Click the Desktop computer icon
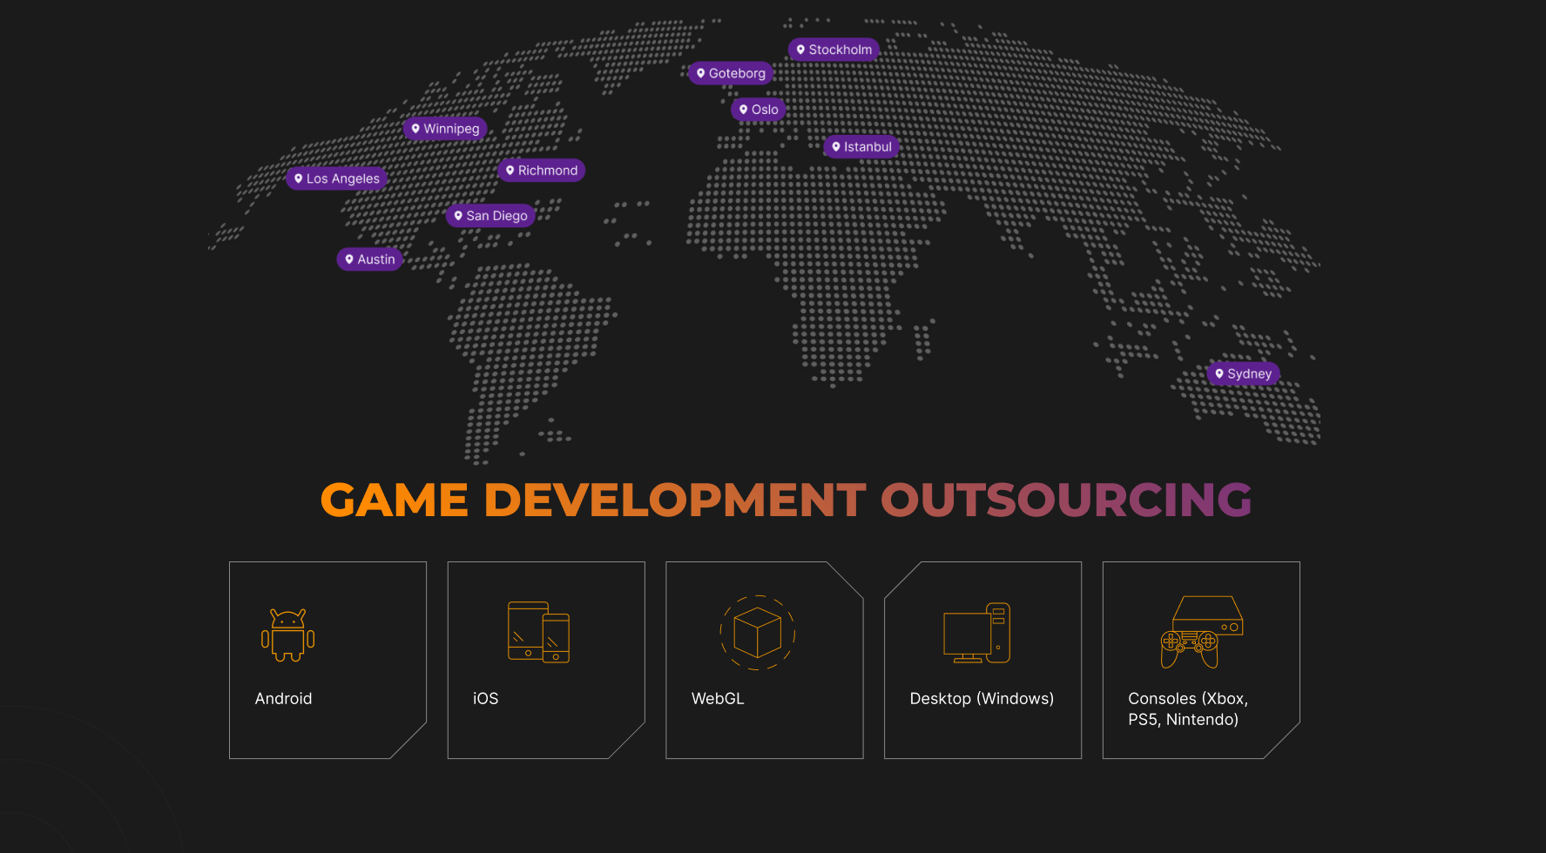Screen dimensions: 1546x853 tap(976, 633)
